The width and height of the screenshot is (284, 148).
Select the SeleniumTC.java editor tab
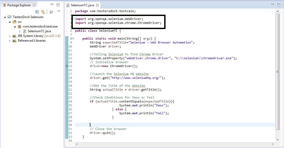pos(82,5)
